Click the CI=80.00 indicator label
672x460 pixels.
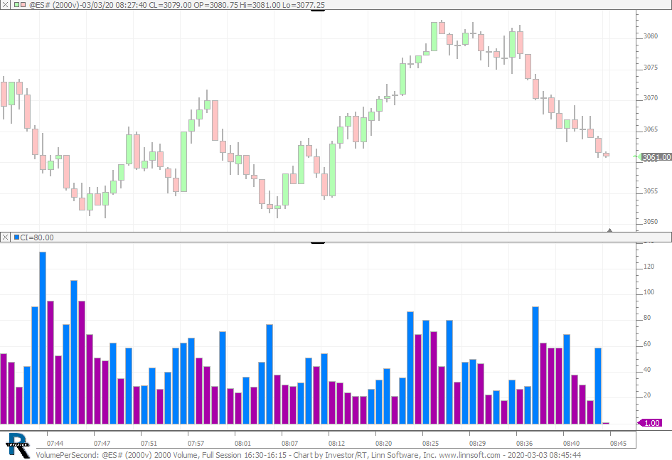37,237
